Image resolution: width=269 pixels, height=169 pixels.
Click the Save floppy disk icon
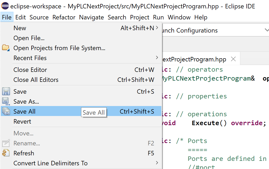(x=6, y=91)
